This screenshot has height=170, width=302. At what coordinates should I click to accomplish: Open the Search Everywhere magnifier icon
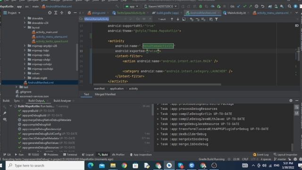(289, 6)
